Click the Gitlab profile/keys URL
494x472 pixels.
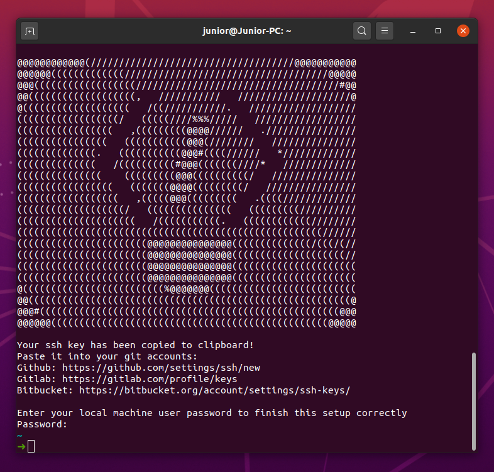click(x=150, y=379)
